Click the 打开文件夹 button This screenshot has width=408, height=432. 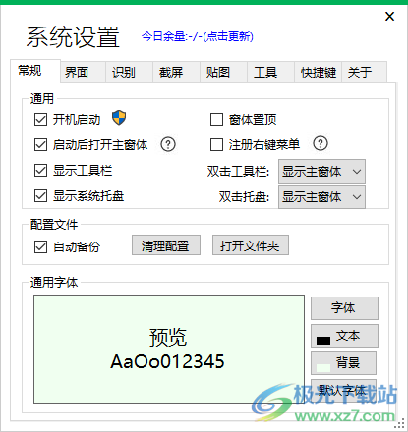251,244
